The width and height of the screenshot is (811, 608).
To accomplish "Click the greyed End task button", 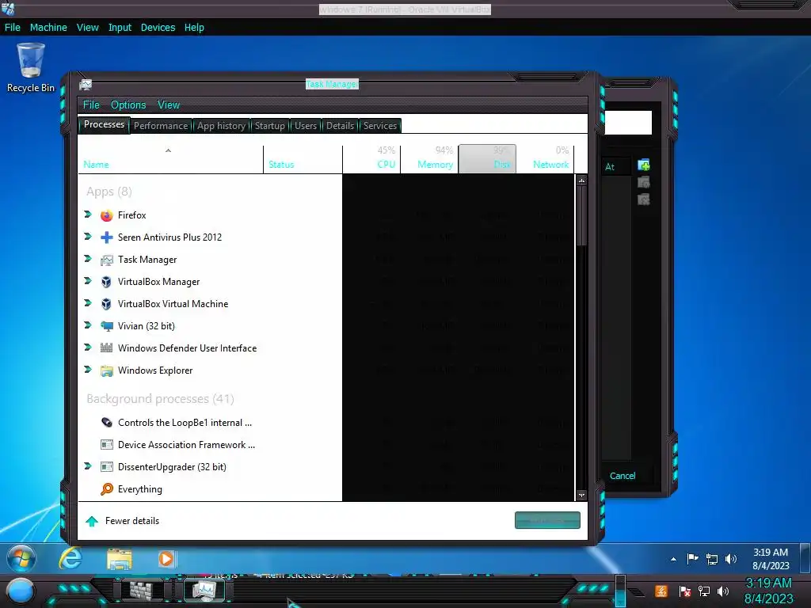I will pos(547,521).
